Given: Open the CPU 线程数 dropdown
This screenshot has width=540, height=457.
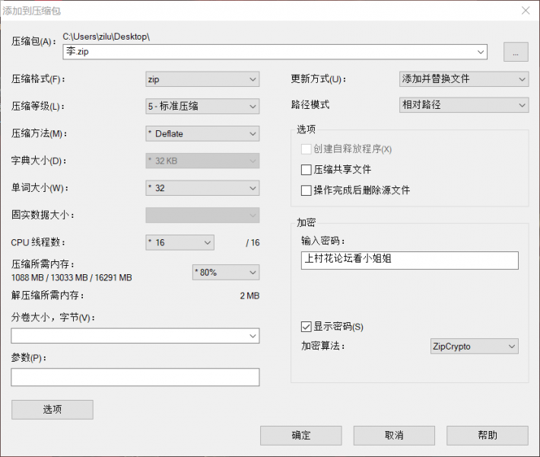Looking at the screenshot, I should [x=179, y=243].
